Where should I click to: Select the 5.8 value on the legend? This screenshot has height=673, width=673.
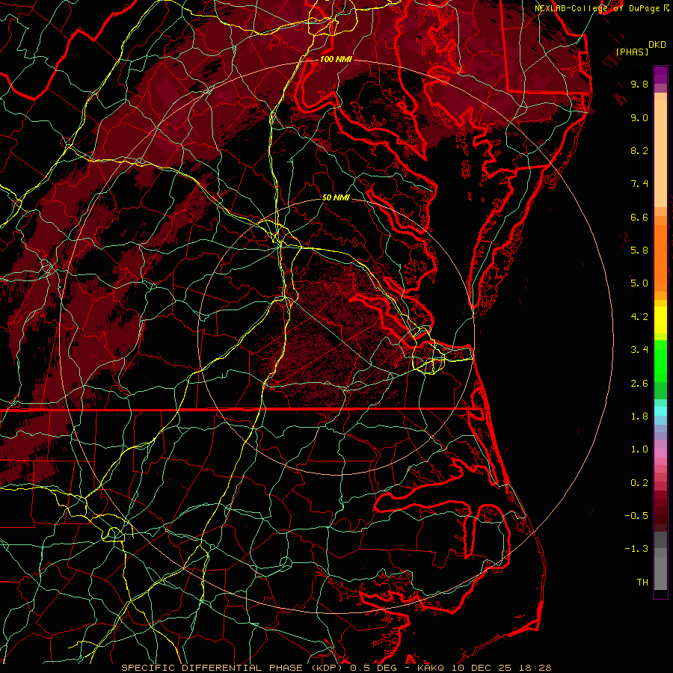(x=639, y=251)
